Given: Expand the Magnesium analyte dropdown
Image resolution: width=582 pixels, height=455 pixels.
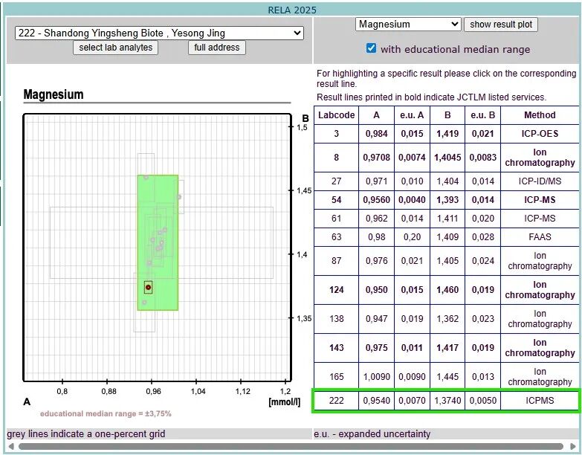Looking at the screenshot, I should click(408, 25).
